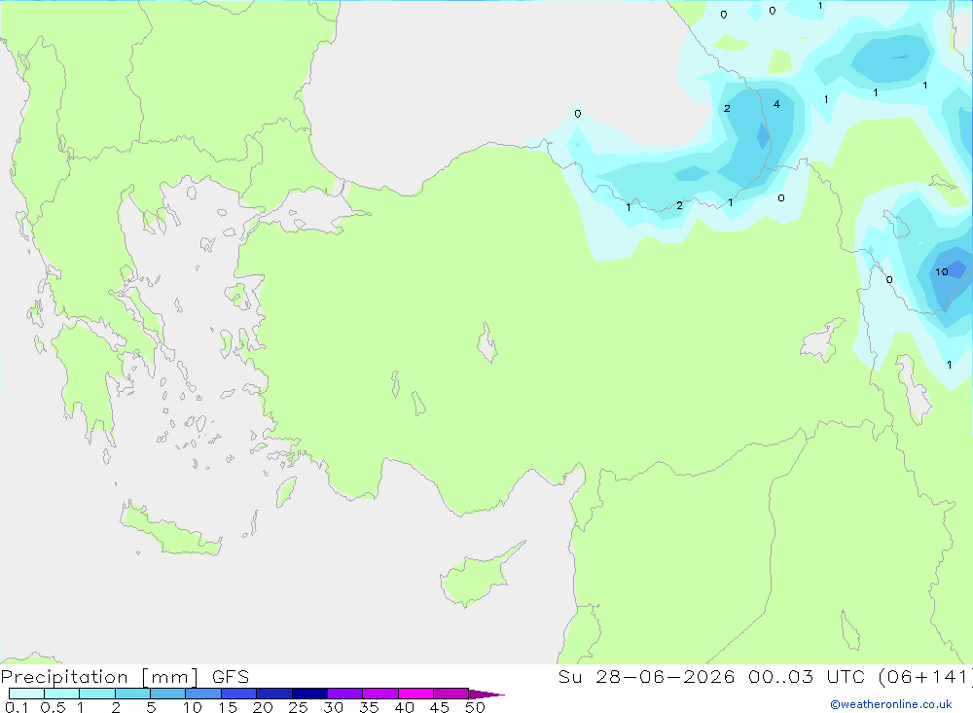The image size is (973, 713).
Task: Click the '(06+141)' forecast run text
Action: [x=924, y=677]
